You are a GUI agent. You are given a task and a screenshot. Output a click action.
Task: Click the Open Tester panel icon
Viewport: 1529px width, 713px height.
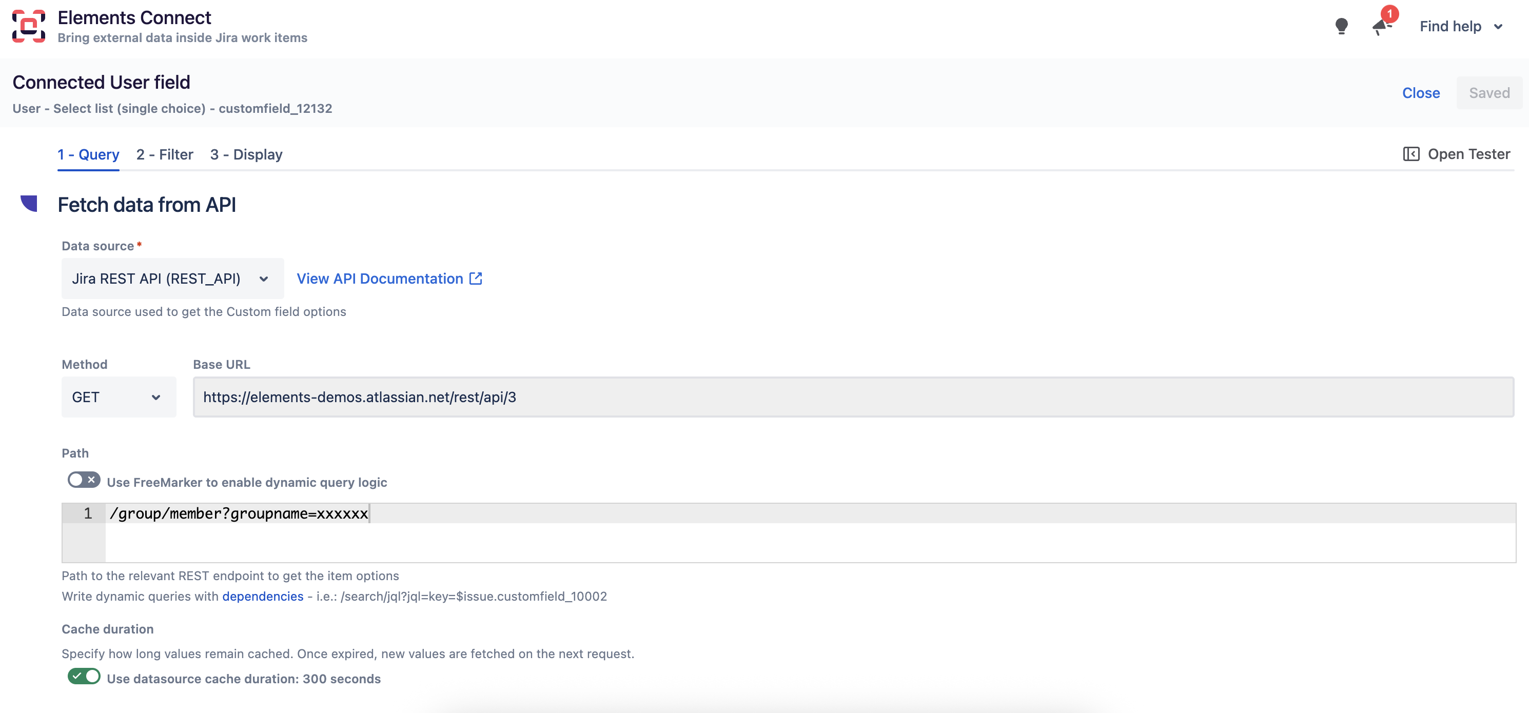tap(1411, 154)
